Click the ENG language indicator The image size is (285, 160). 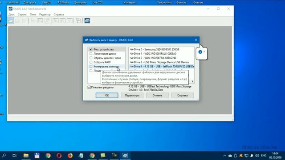pos(264,156)
